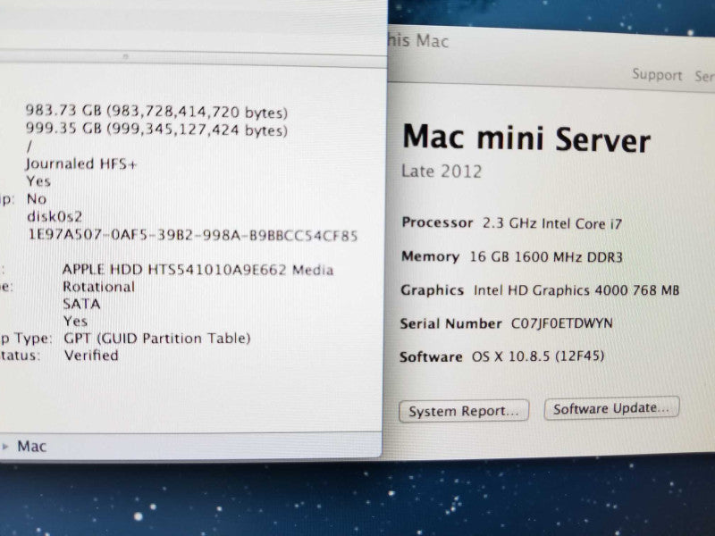Click the Graphics label
This screenshot has height=536, width=715.
pos(433,290)
